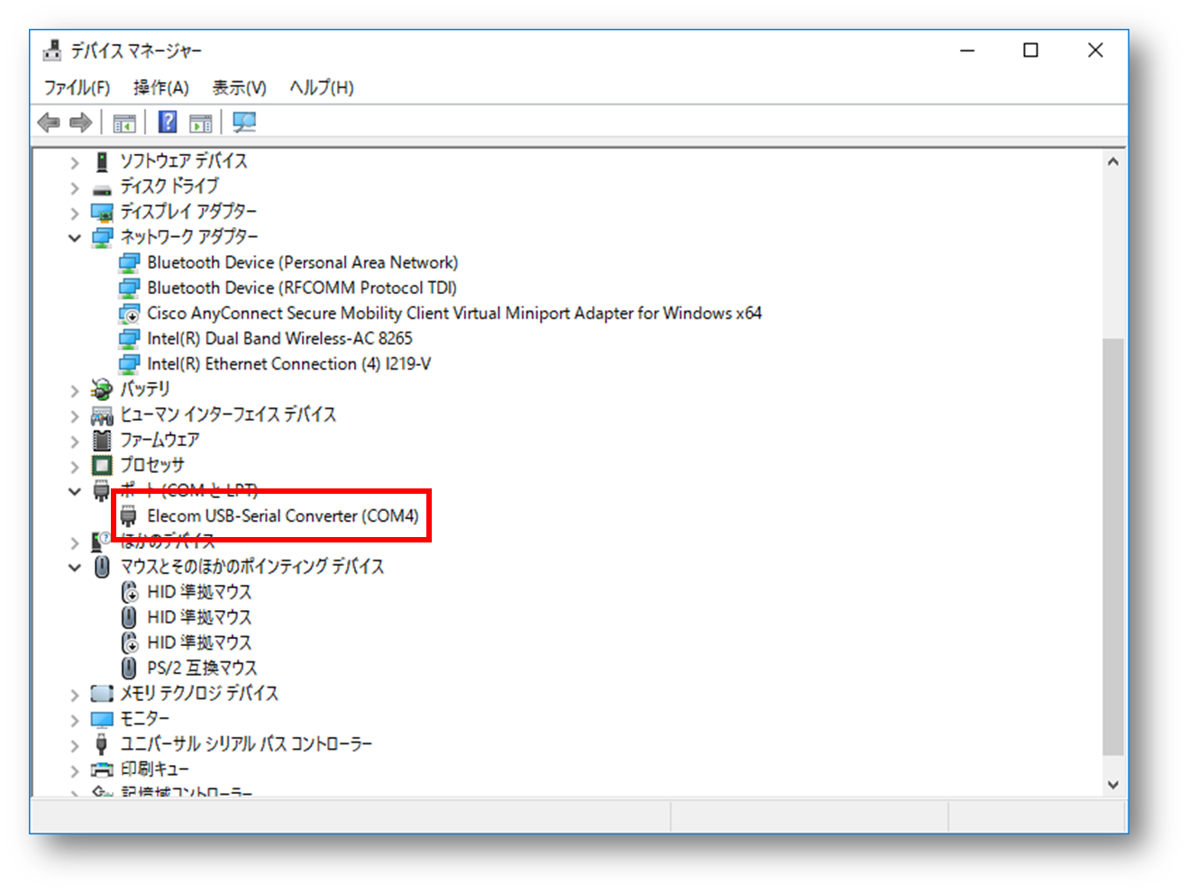Click the ソフトウェア デバイス category icon

pos(102,161)
